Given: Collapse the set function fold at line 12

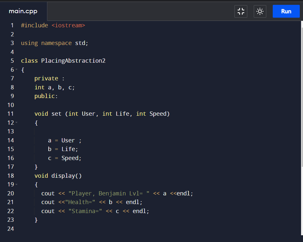Looking at the screenshot, I should click(16, 122).
